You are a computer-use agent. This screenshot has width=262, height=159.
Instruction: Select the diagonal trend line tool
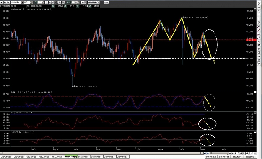pyautogui.click(x=259, y=11)
